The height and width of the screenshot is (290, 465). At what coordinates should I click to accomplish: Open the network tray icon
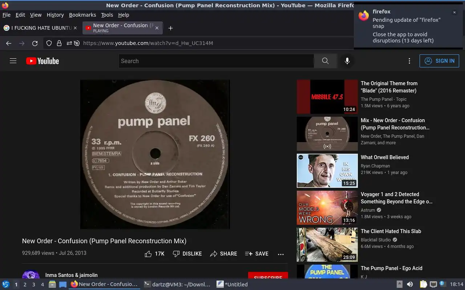coord(433,284)
